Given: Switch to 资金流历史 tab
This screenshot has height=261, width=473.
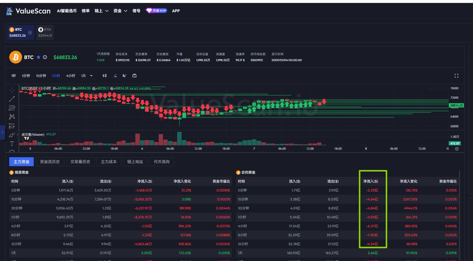Looking at the screenshot, I should pos(50,162).
